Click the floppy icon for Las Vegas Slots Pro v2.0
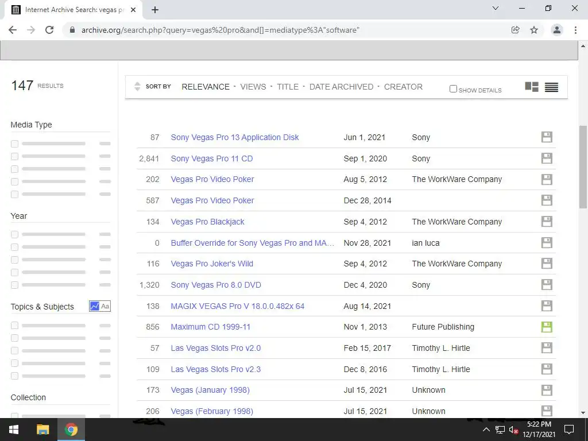Screen dimensions: 588x441 point(547,348)
